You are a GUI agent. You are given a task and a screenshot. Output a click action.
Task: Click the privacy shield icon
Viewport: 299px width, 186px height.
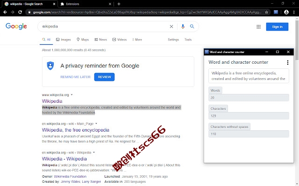point(50,66)
